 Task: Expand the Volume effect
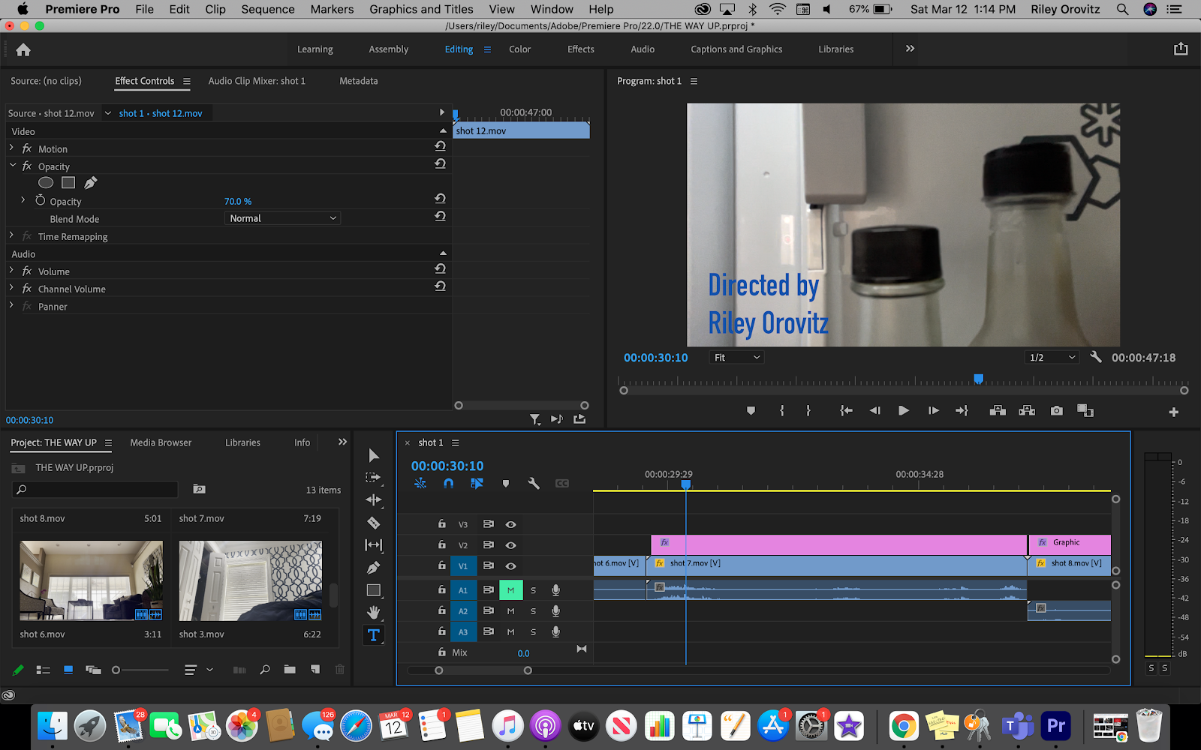coord(11,270)
